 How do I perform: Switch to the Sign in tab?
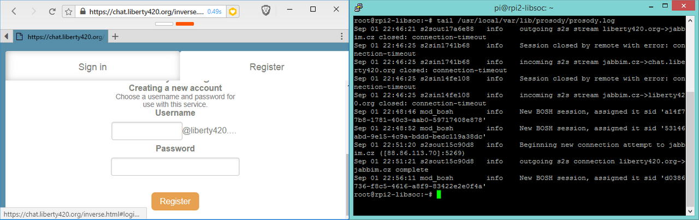tap(92, 67)
